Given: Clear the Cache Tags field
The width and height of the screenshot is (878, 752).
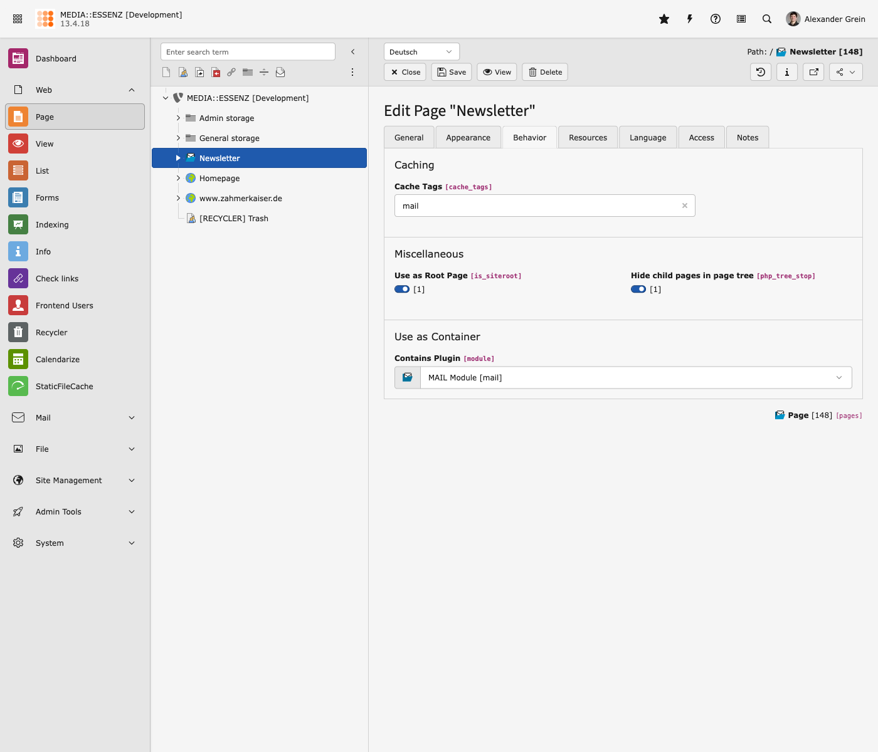Looking at the screenshot, I should pos(685,206).
